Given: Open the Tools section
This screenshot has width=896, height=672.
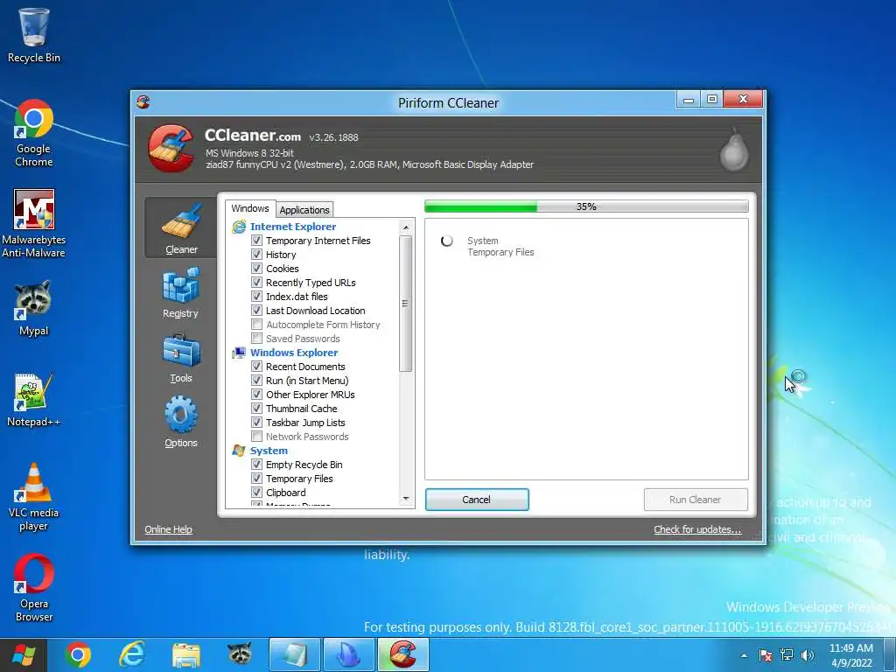Looking at the screenshot, I should 180,358.
